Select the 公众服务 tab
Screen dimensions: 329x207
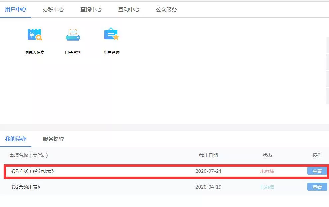[x=166, y=9]
